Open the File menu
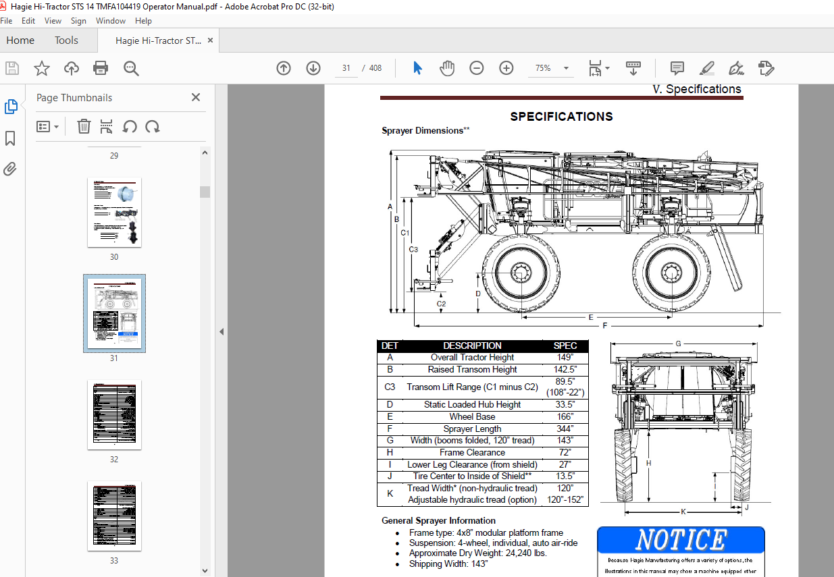Image resolution: width=834 pixels, height=577 pixels. click(x=7, y=21)
